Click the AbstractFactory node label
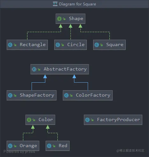149x157 pixels. coord(65,69)
